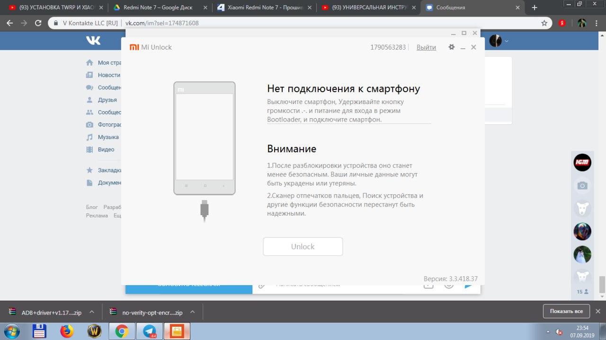
Task: Click the Mi logo in Mi Unlock
Action: (x=134, y=47)
